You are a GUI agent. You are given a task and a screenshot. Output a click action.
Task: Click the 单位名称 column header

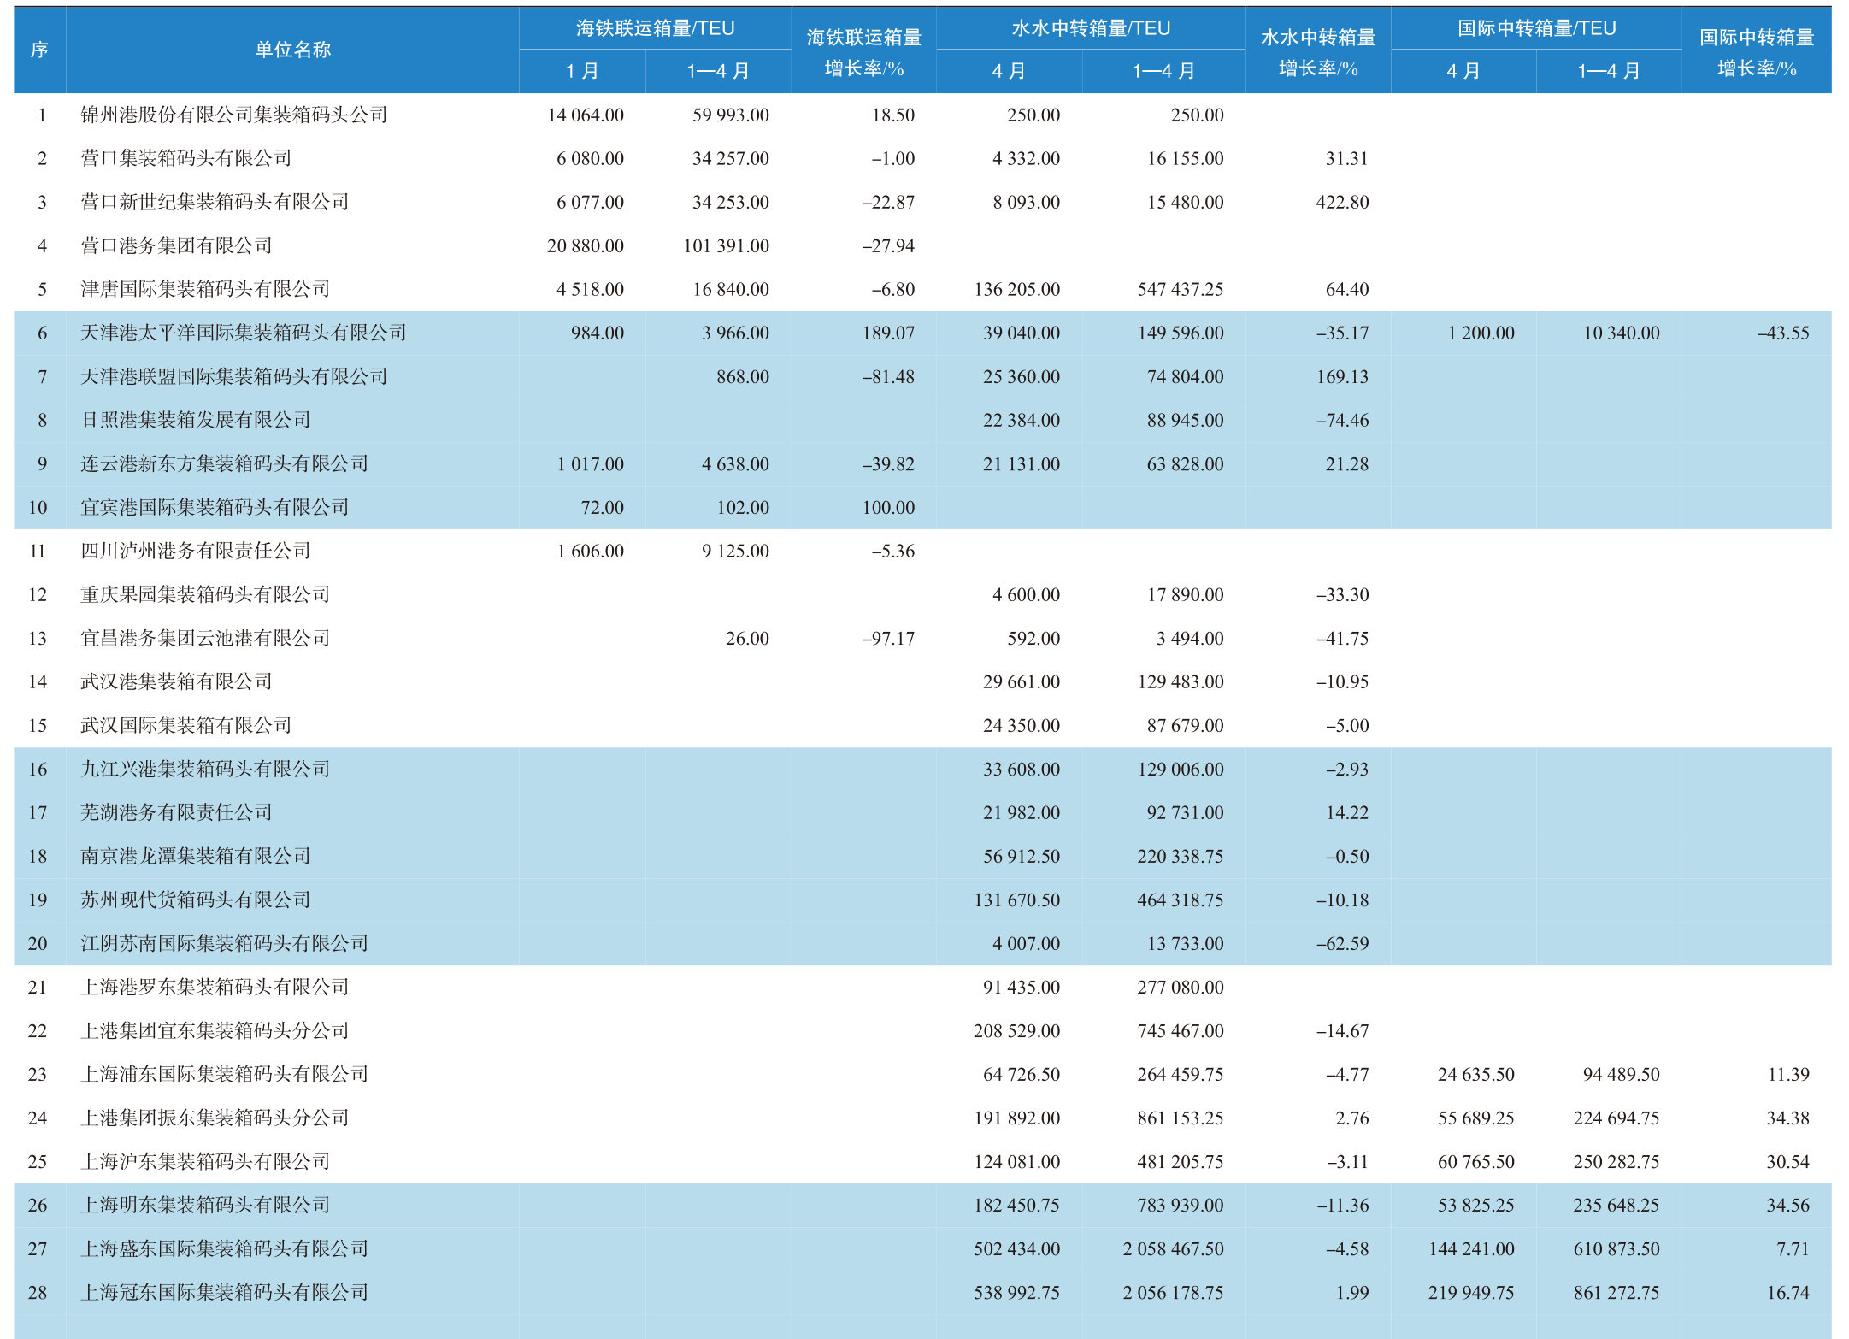(x=292, y=50)
